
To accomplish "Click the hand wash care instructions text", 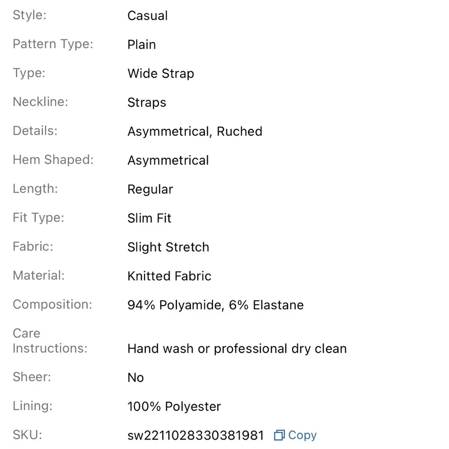I will [x=237, y=349].
